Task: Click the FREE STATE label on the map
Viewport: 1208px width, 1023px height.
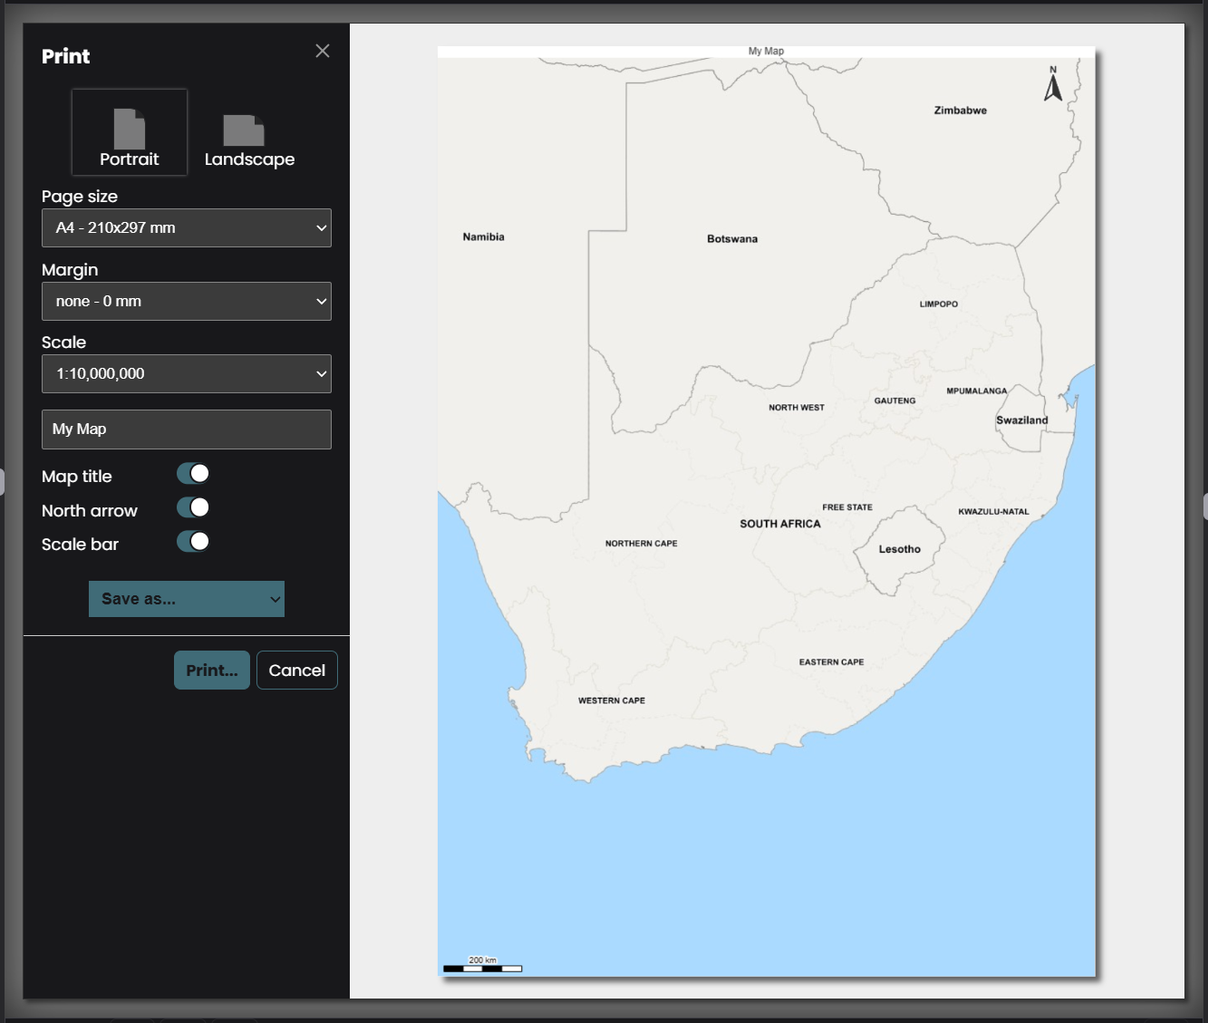Action: pos(847,507)
